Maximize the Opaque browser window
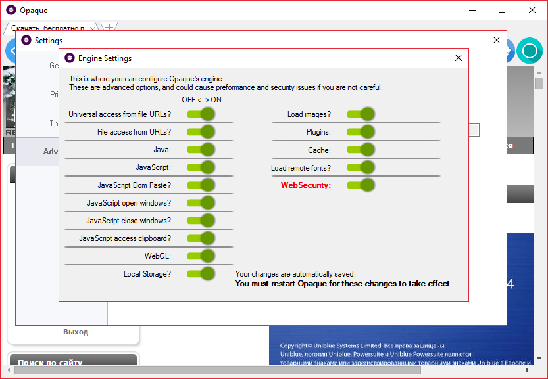Image resolution: width=548 pixels, height=379 pixels. [x=502, y=10]
